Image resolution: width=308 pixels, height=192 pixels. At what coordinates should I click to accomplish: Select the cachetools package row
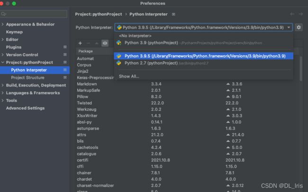(x=188, y=147)
